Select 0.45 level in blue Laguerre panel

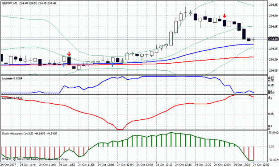(x=271, y=86)
